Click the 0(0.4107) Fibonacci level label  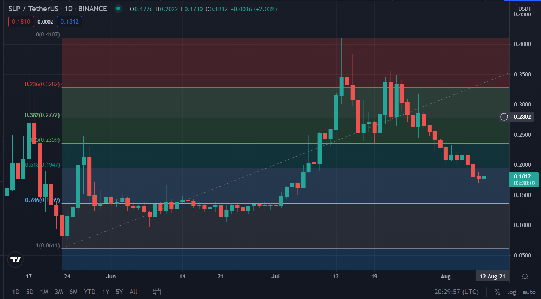pyautogui.click(x=48, y=34)
